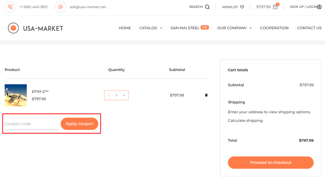The width and height of the screenshot is (325, 182).
Task: Click the USA-Market cube logo icon
Action: (x=13, y=28)
